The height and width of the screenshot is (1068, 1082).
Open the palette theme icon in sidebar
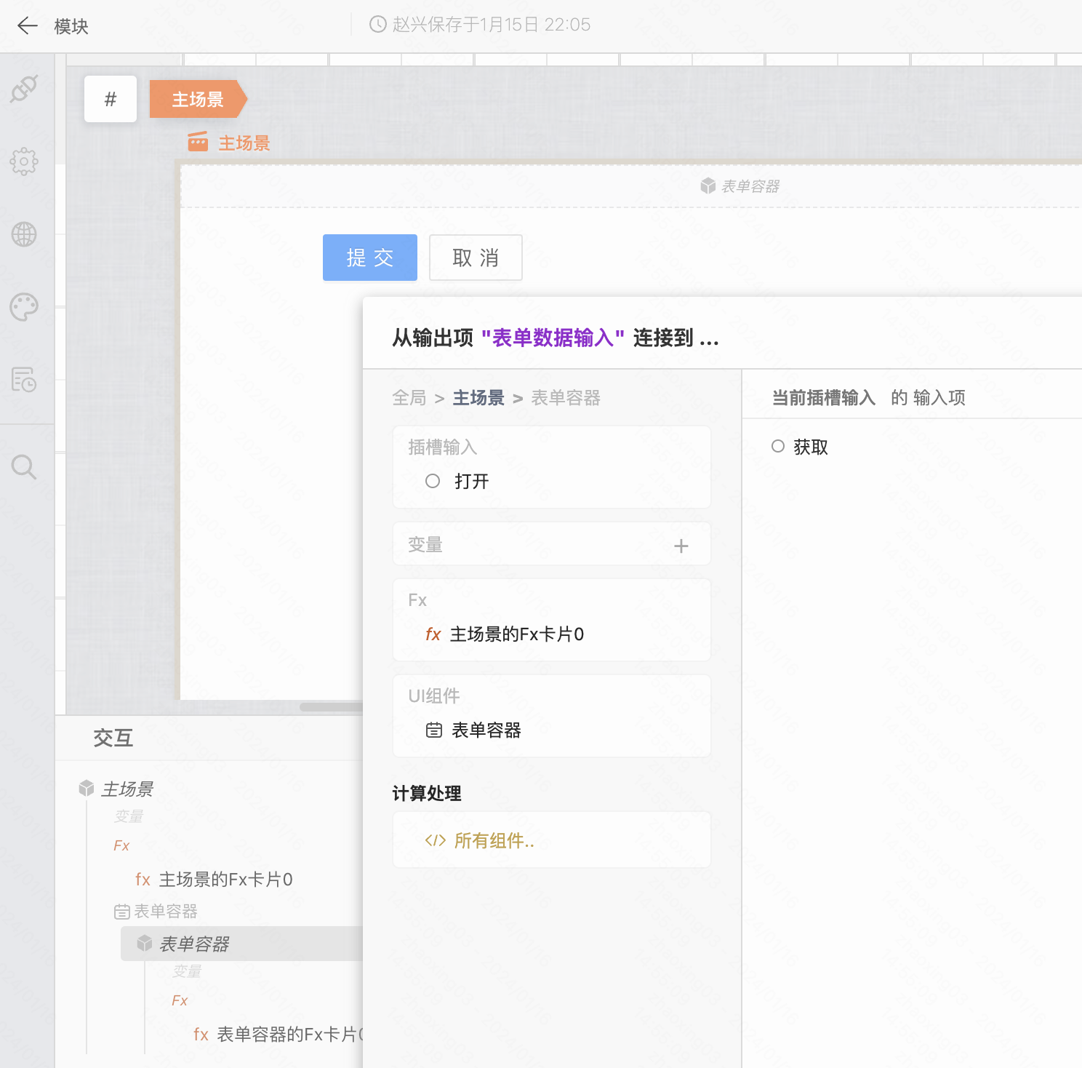coord(24,307)
